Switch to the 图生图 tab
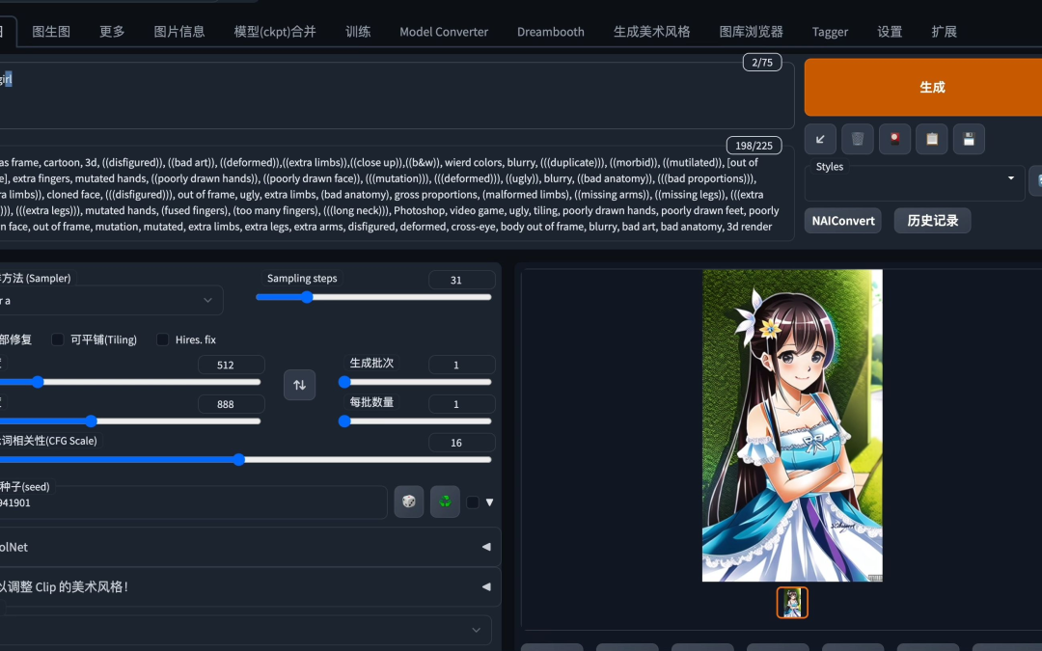The width and height of the screenshot is (1042, 651). pos(51,31)
